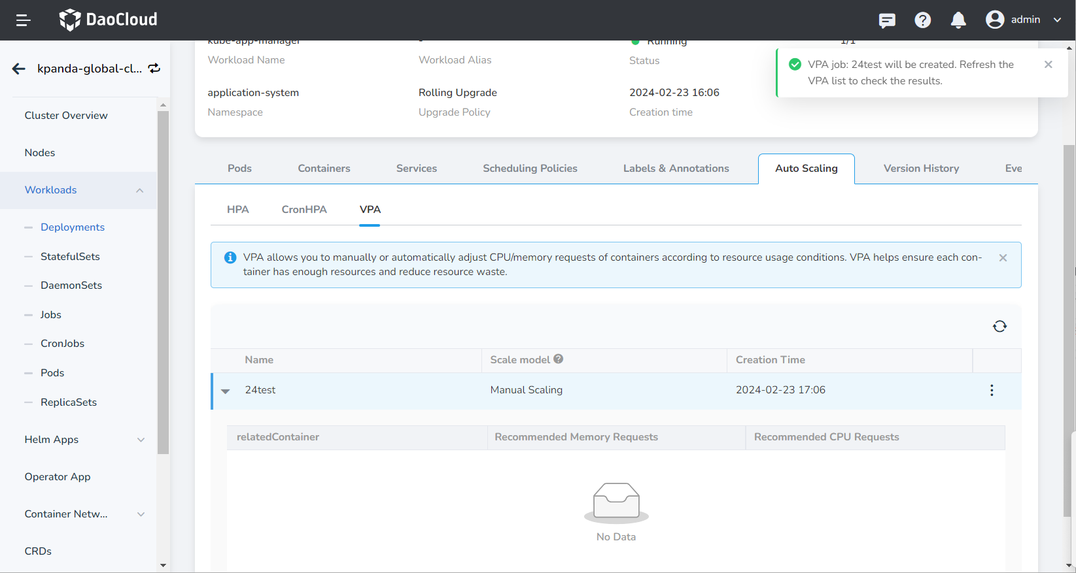The width and height of the screenshot is (1076, 573).
Task: Close the VPA info banner
Action: (x=1003, y=258)
